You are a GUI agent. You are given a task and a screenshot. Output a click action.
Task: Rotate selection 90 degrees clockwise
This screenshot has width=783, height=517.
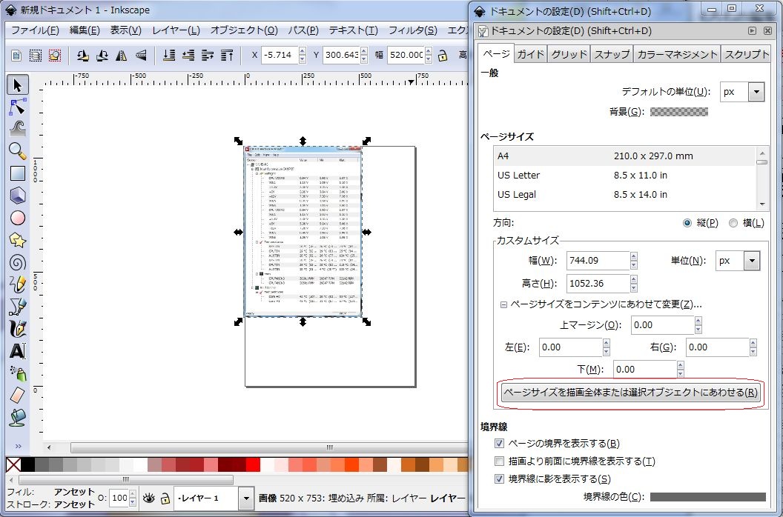(102, 55)
